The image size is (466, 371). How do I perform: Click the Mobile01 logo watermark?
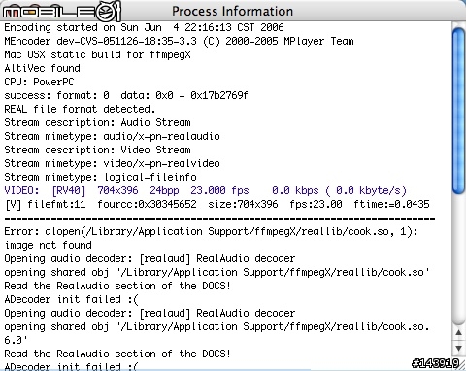click(x=61, y=12)
